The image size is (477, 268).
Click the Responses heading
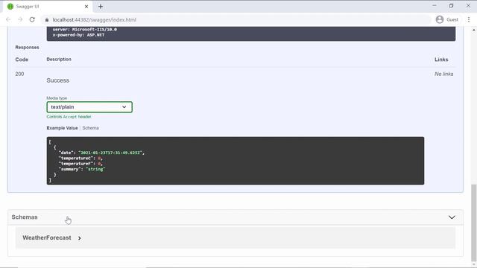click(x=27, y=48)
